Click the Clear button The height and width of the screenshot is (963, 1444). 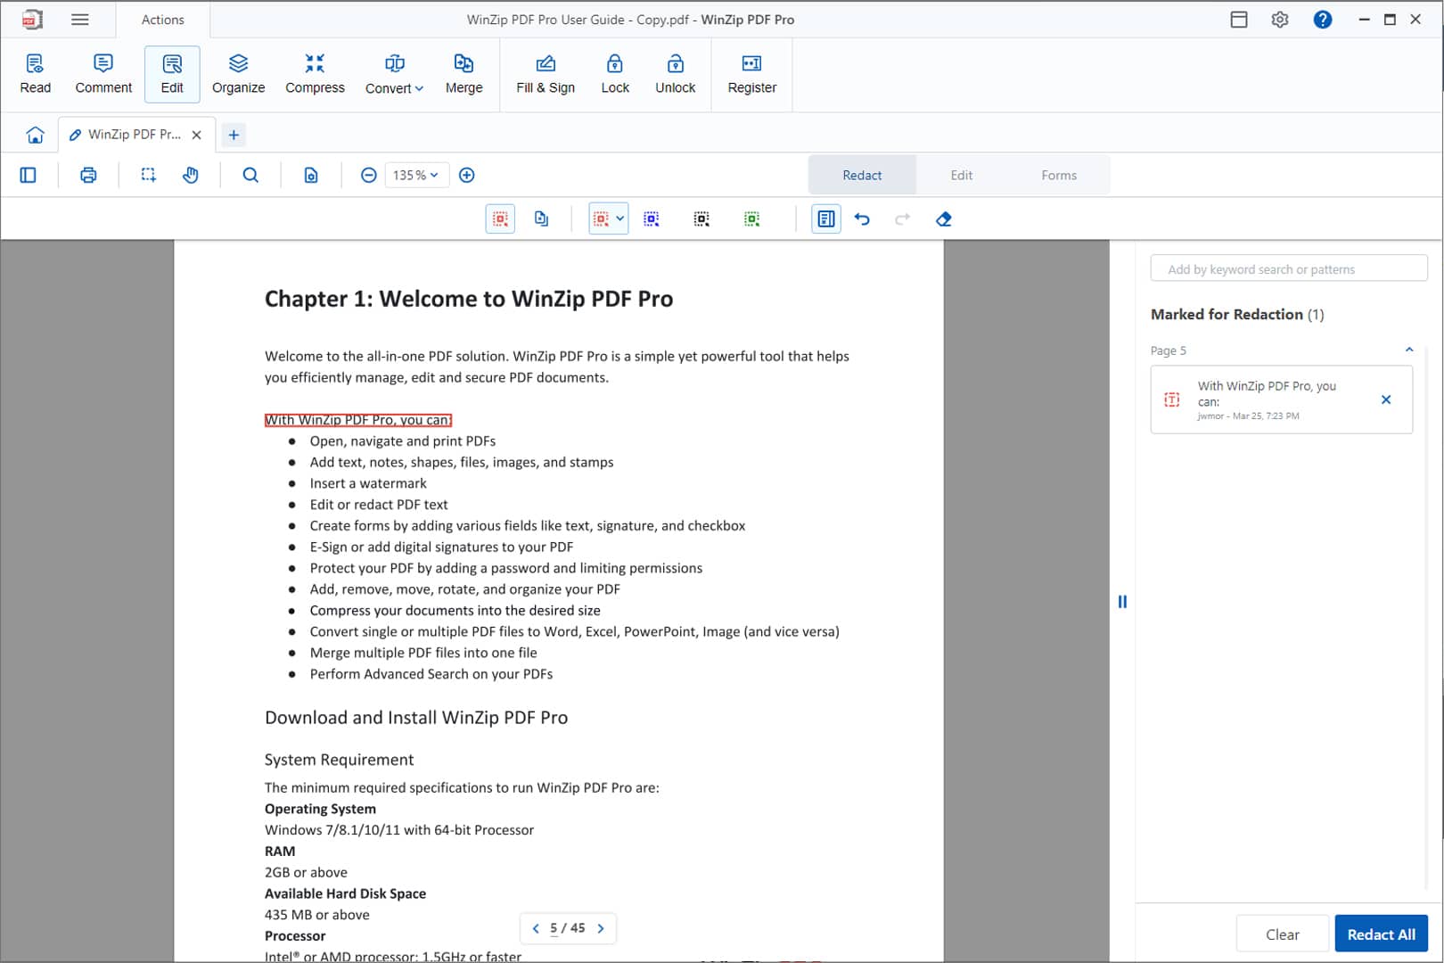coord(1282,934)
